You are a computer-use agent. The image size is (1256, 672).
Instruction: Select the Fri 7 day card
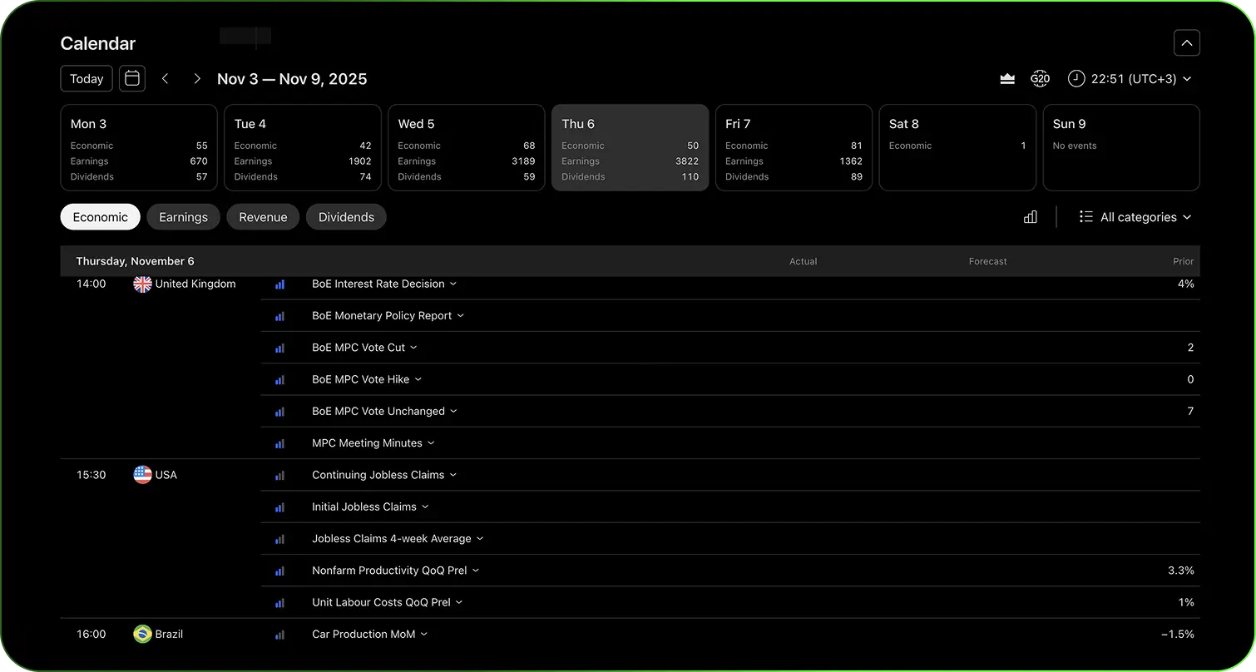[x=794, y=148]
